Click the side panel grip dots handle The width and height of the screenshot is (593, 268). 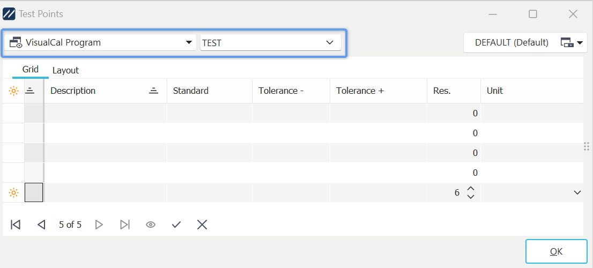click(587, 146)
